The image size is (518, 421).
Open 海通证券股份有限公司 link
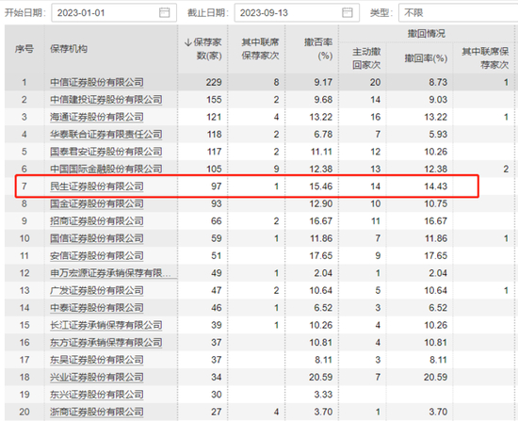click(97, 117)
